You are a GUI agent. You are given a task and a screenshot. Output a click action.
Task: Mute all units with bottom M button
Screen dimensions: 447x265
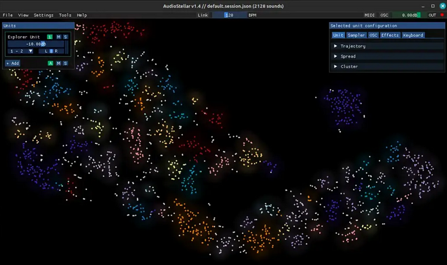click(x=58, y=63)
